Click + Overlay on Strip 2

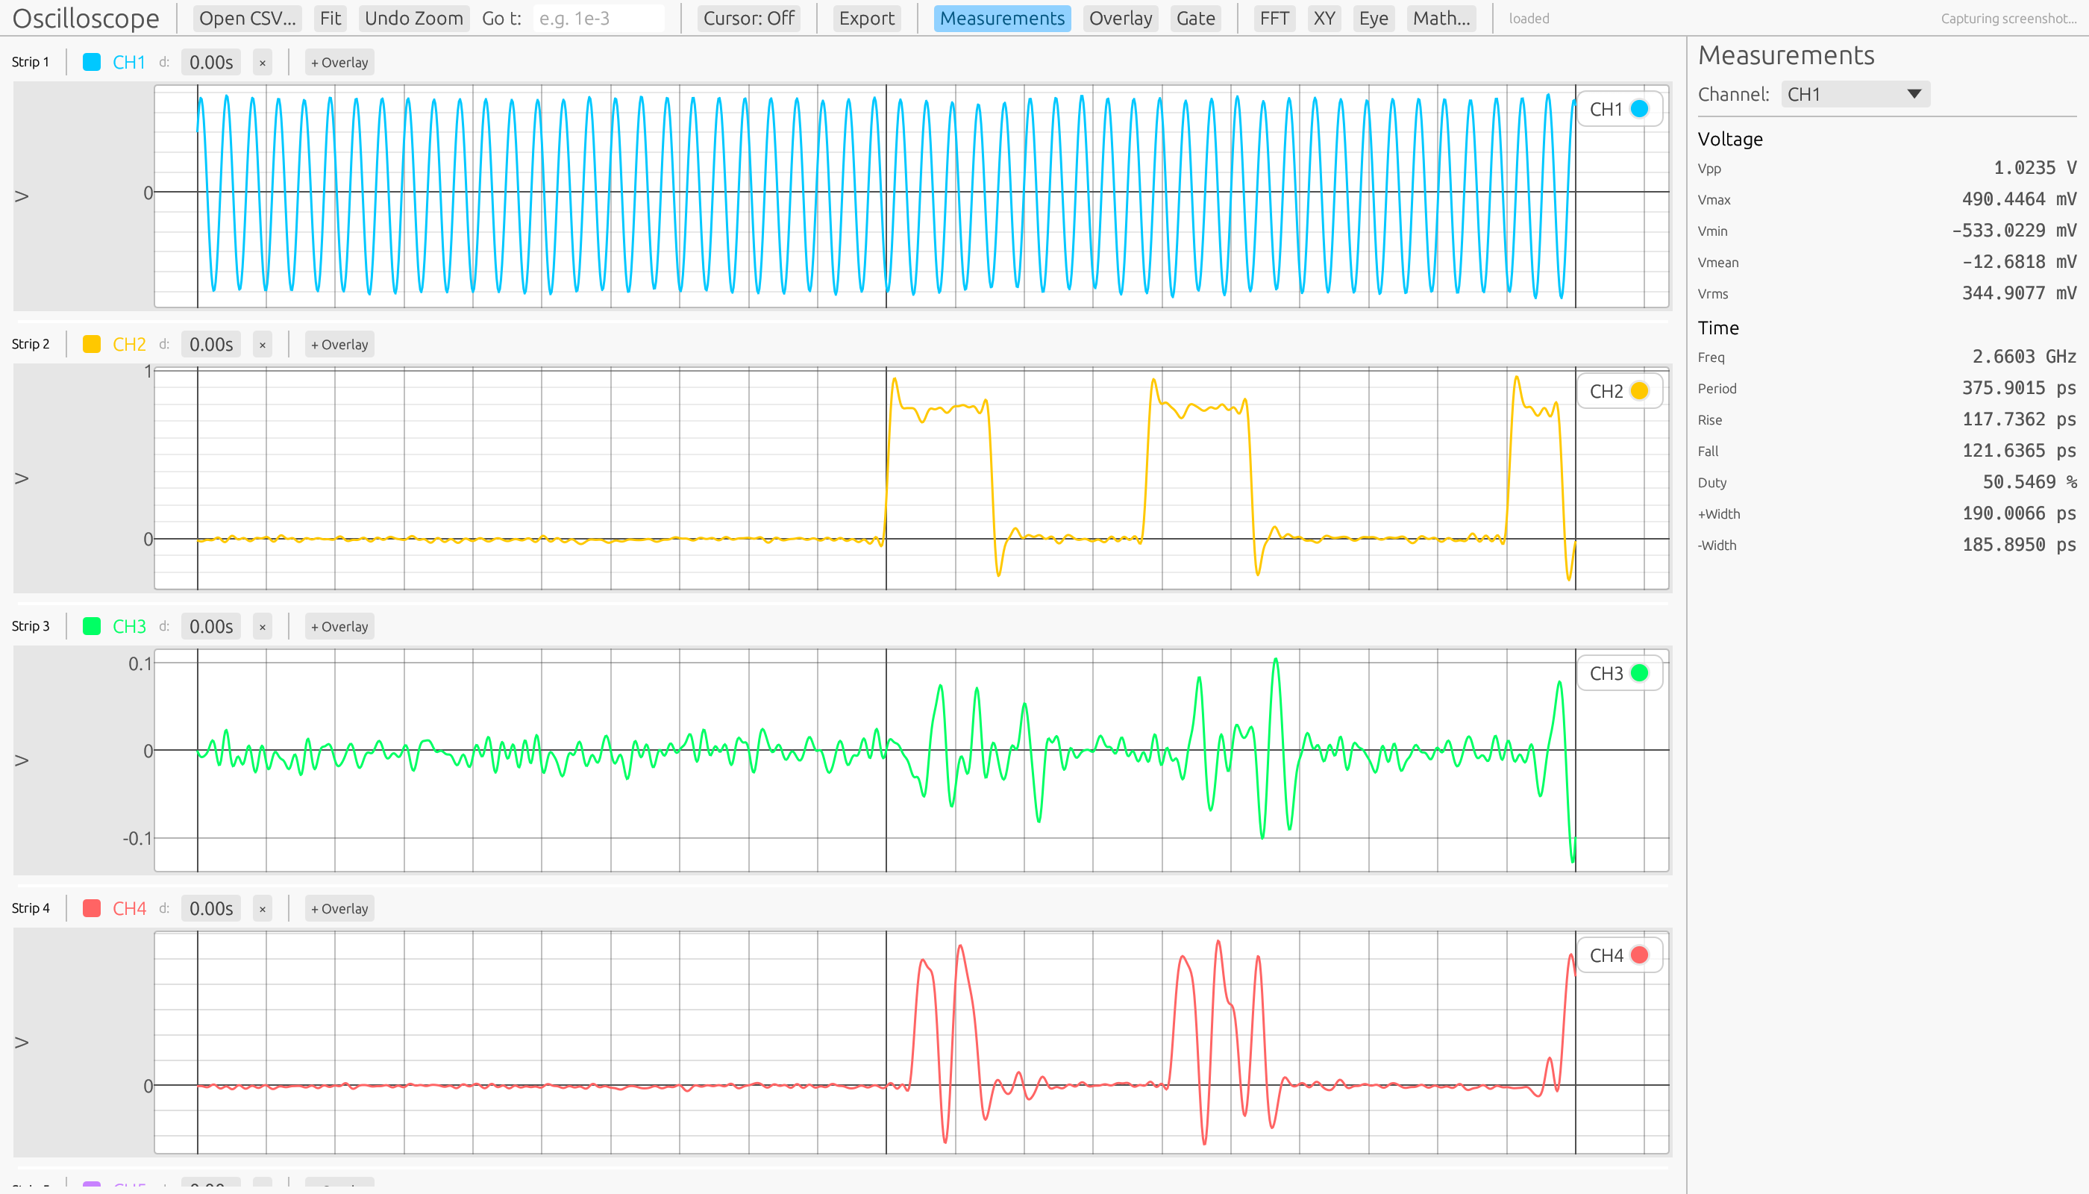tap(339, 345)
